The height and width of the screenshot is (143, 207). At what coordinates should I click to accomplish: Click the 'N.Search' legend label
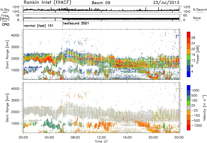point(200,10)
